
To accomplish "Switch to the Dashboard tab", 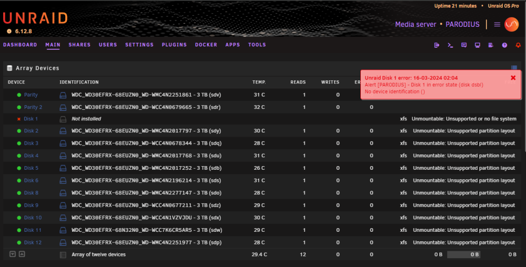I will click(x=20, y=45).
